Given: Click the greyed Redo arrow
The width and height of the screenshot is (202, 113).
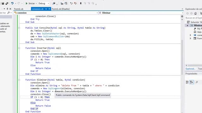Looking at the screenshot, I should pos(19,3).
